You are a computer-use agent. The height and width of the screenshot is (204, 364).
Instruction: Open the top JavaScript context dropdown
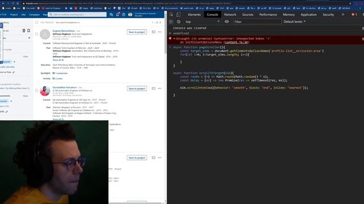[202, 22]
